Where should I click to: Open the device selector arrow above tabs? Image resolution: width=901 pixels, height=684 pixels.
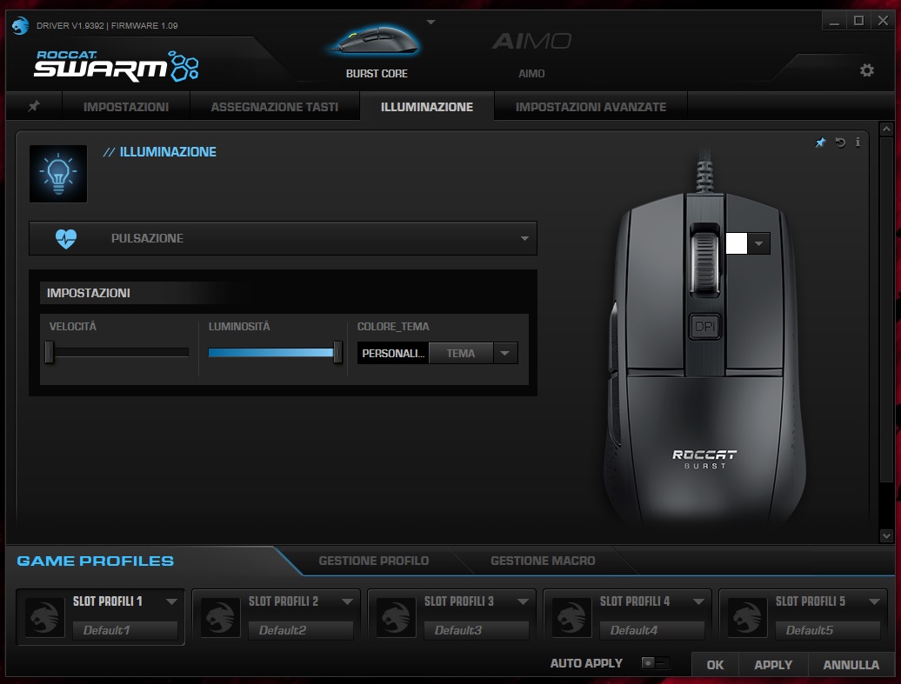pyautogui.click(x=431, y=23)
